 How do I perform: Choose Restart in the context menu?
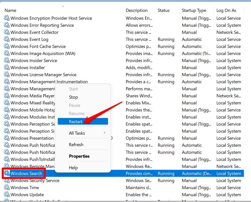coord(76,122)
